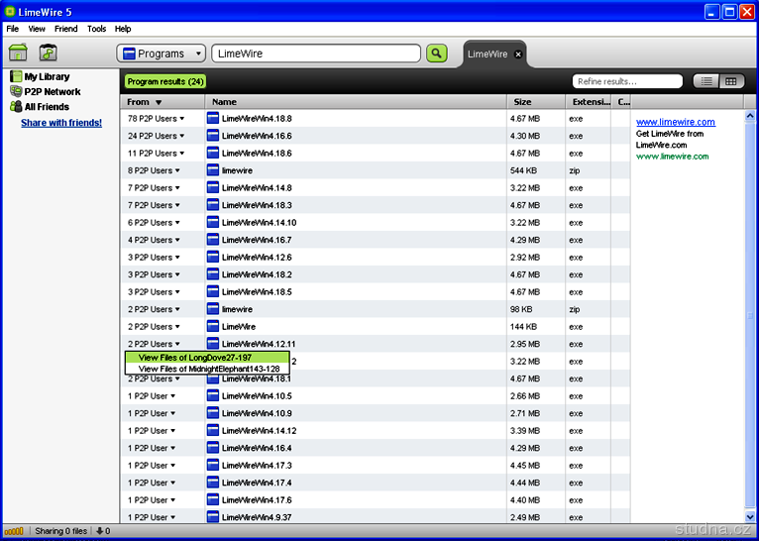
Task: Click the Refine results input field
Action: (627, 81)
